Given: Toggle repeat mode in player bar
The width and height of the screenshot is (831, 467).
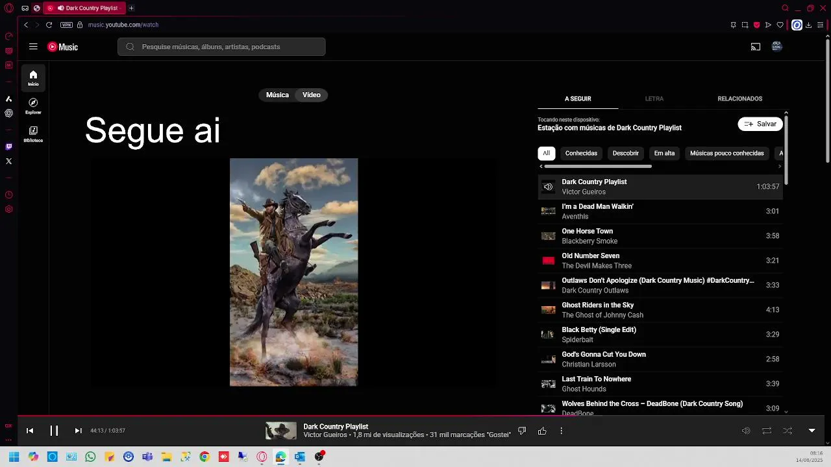Looking at the screenshot, I should click(767, 431).
